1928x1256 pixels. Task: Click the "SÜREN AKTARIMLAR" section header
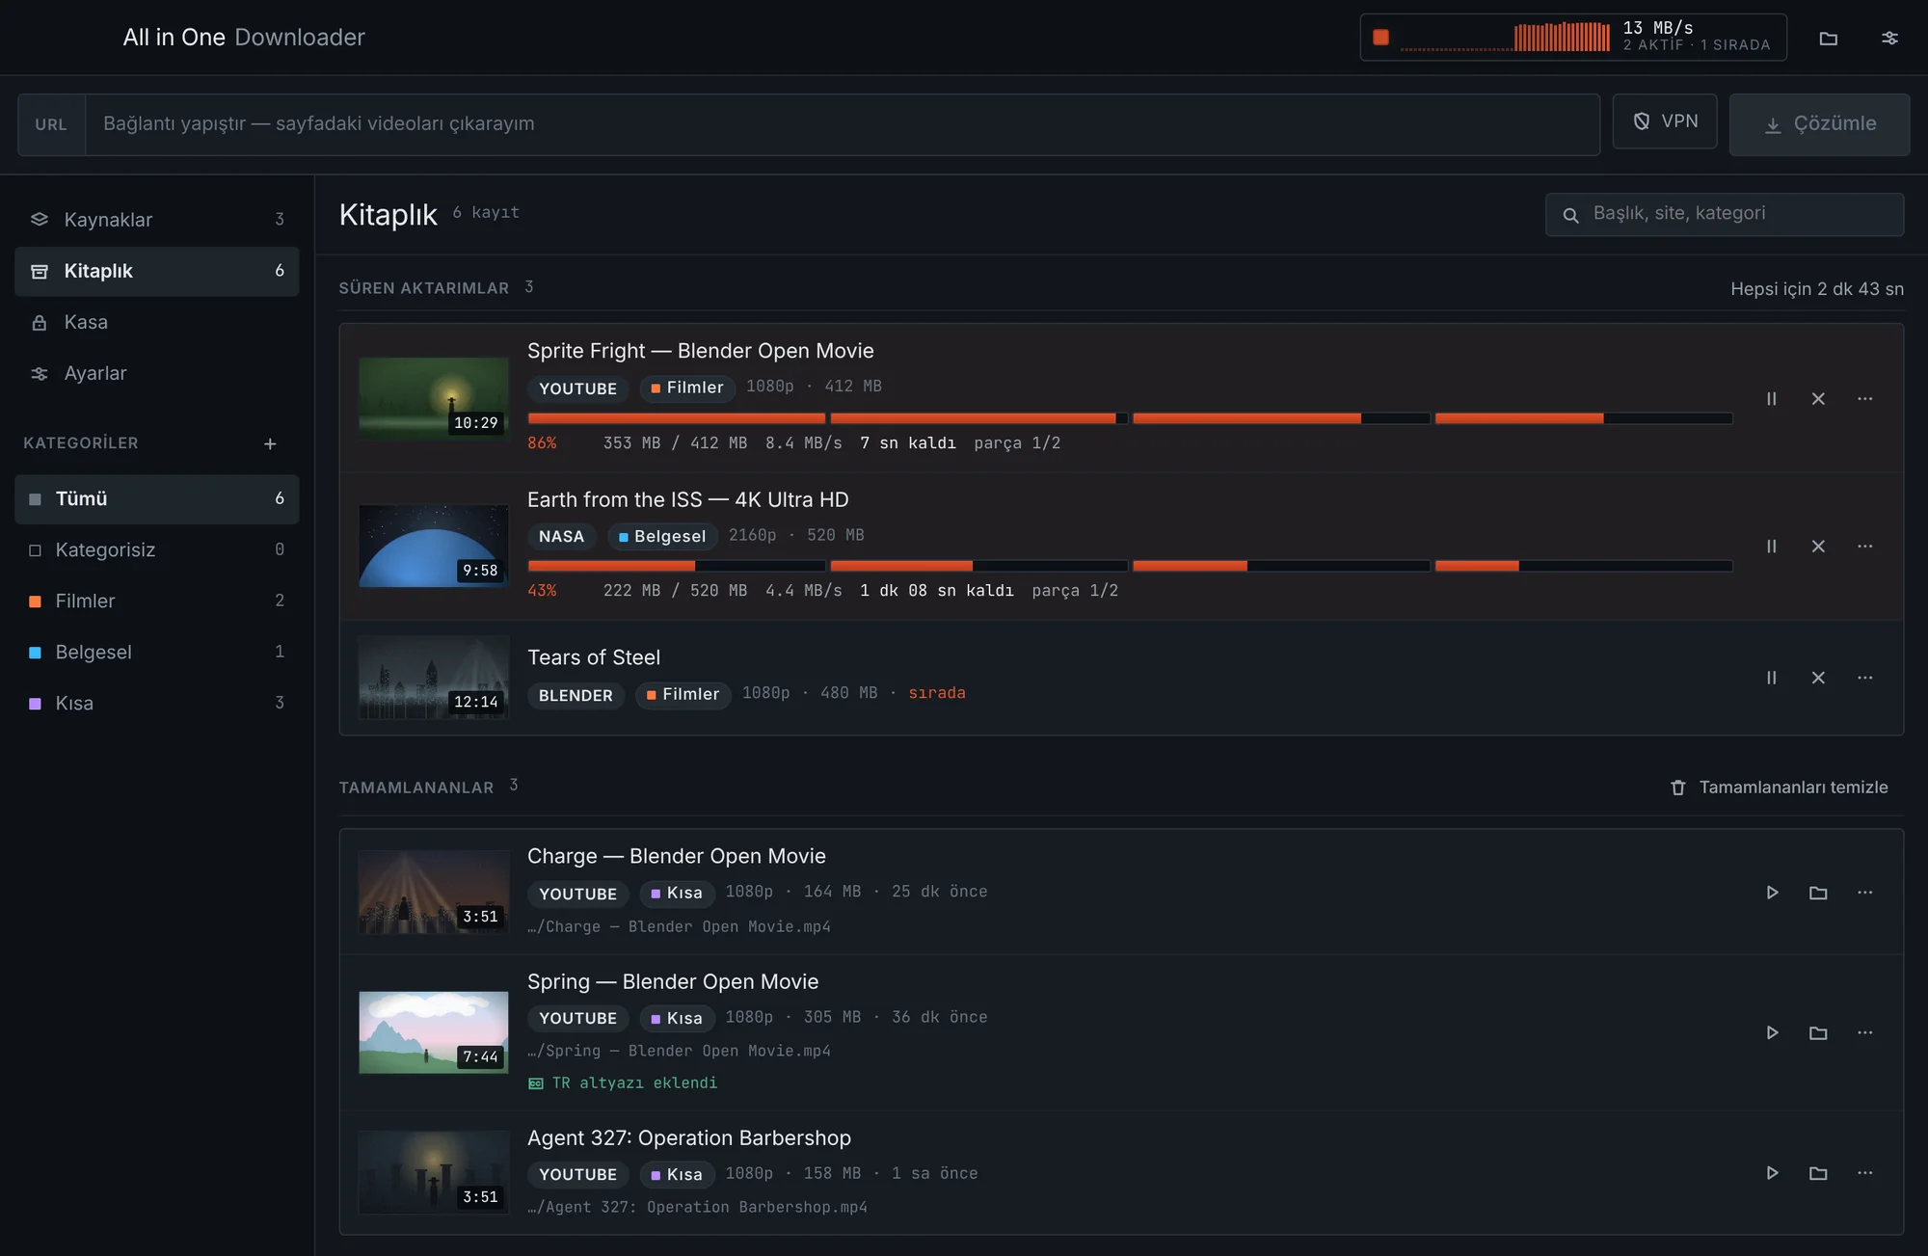pyautogui.click(x=423, y=288)
